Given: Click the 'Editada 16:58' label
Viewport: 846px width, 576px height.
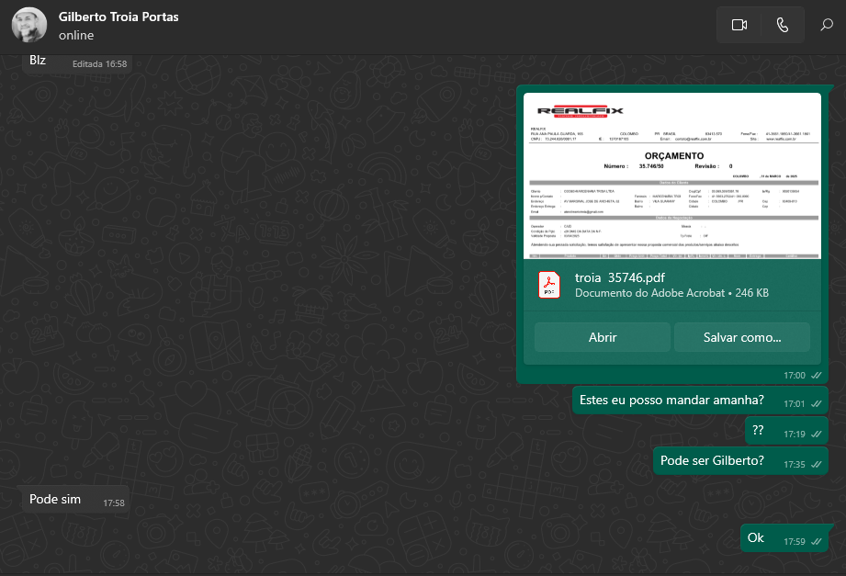Looking at the screenshot, I should coord(99,64).
